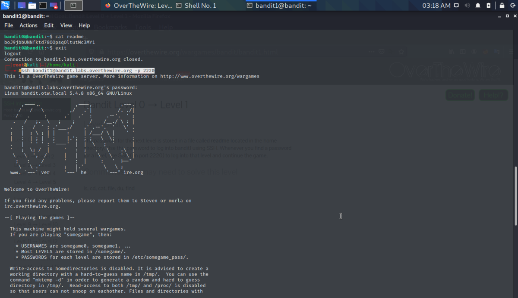
Task: Open the Help menu
Action: coord(84,25)
